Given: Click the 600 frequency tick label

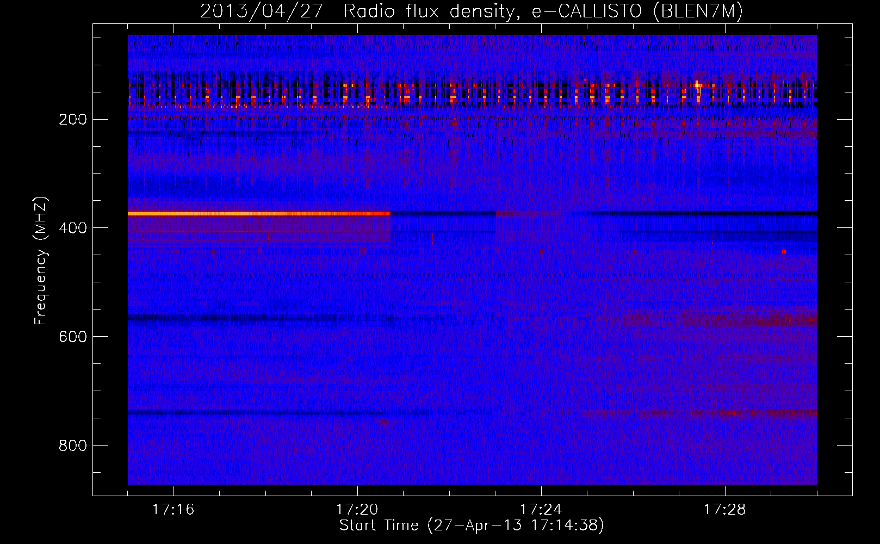Looking at the screenshot, I should (72, 337).
